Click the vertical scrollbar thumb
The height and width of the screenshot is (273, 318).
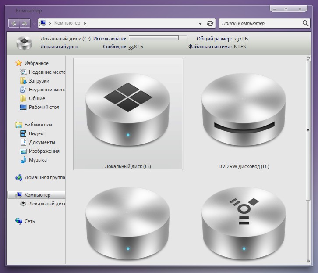pyautogui.click(x=308, y=130)
